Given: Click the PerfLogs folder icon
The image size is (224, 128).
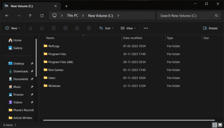Looking at the screenshot, I should pos(45,46).
